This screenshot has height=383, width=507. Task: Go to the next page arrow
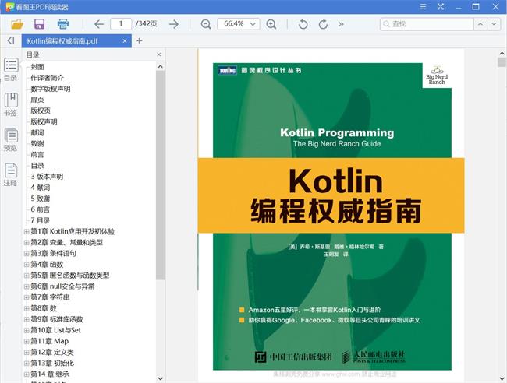pos(174,24)
